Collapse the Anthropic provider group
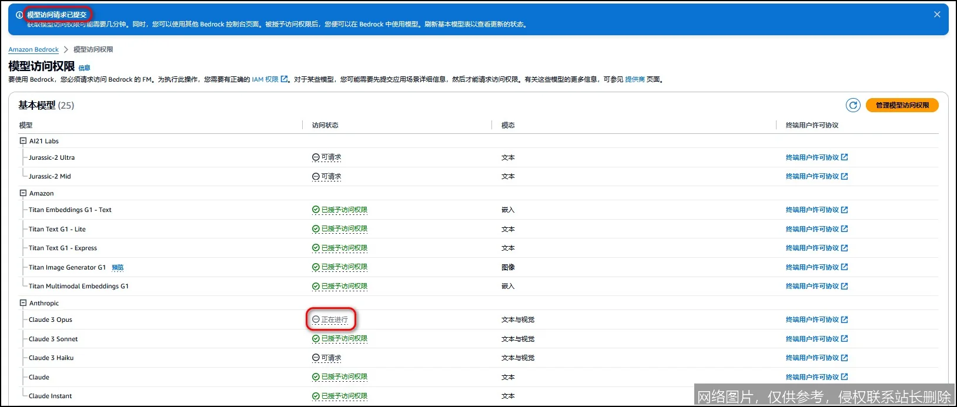Screen dimensions: 957x407 coord(23,303)
